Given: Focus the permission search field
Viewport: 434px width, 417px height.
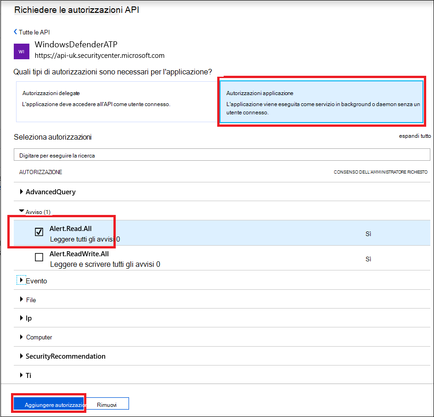Looking at the screenshot, I should point(222,155).
